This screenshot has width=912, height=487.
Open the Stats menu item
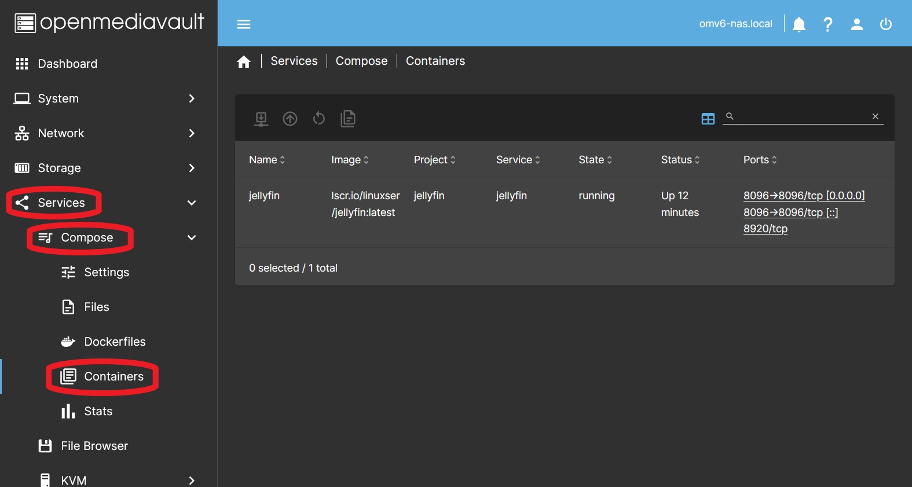98,411
